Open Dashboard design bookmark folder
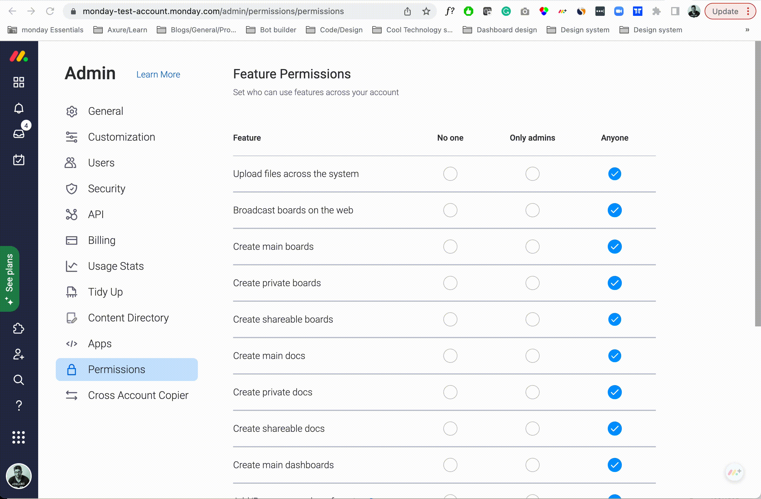The width and height of the screenshot is (761, 499). [x=500, y=30]
